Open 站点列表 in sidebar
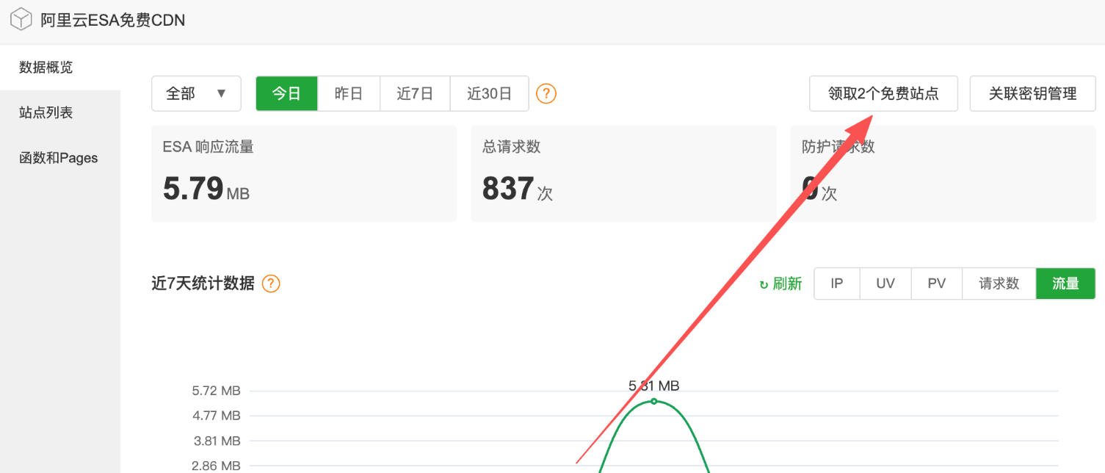Image resolution: width=1105 pixels, height=473 pixels. pos(60,113)
